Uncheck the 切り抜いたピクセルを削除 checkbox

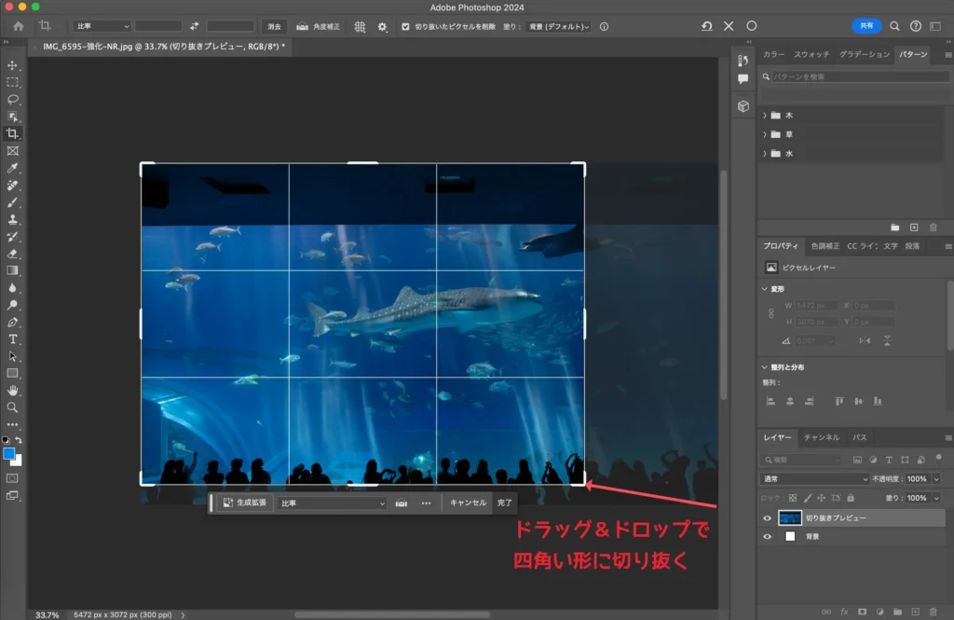[405, 26]
